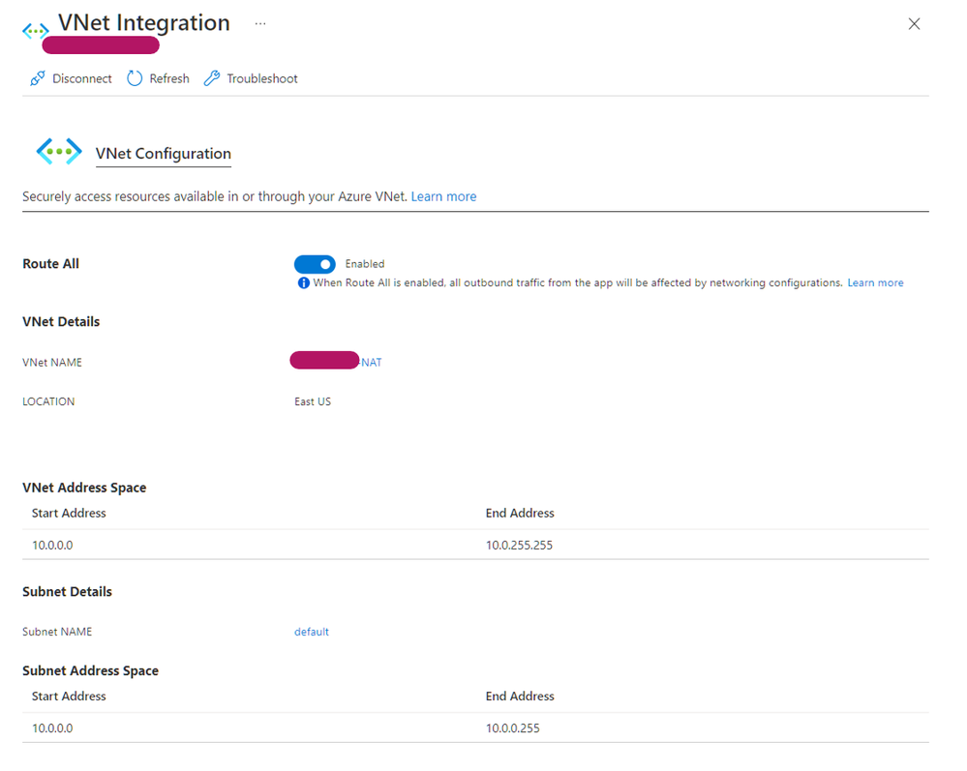Select subnet end address 10.0.0.255
Image resolution: width=967 pixels, height=771 pixels.
(512, 728)
